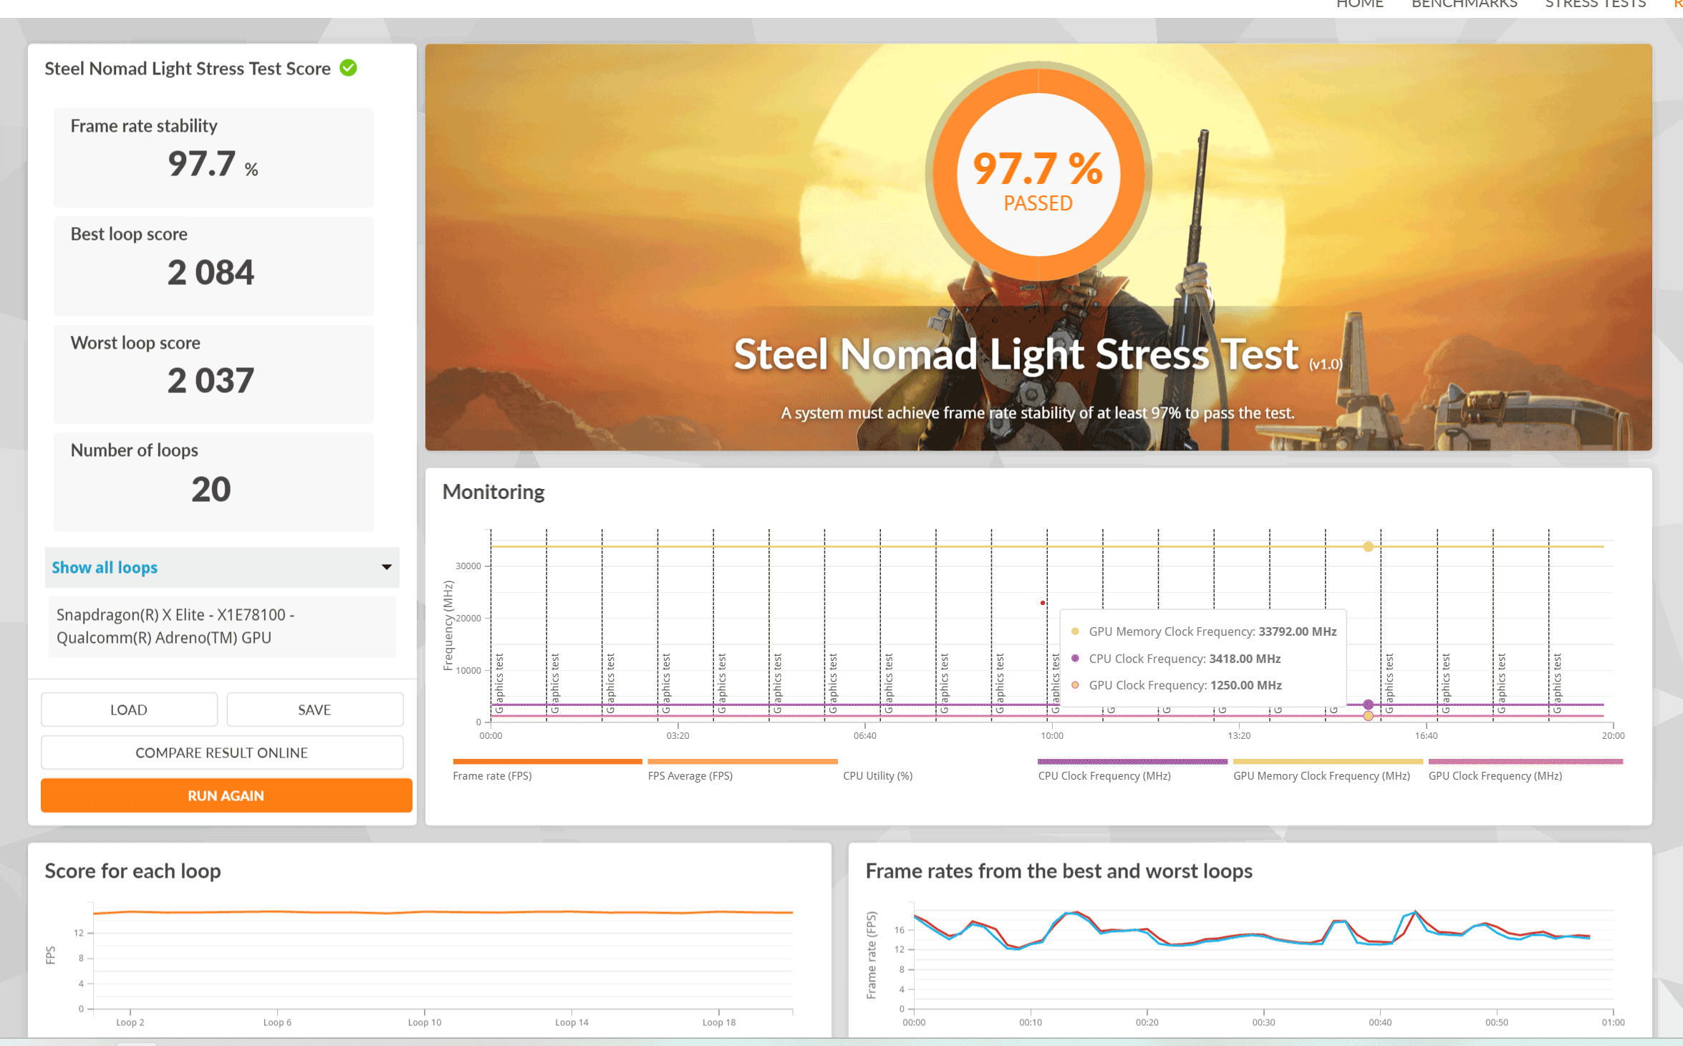Click the Best loop score 2 084 value

211,273
